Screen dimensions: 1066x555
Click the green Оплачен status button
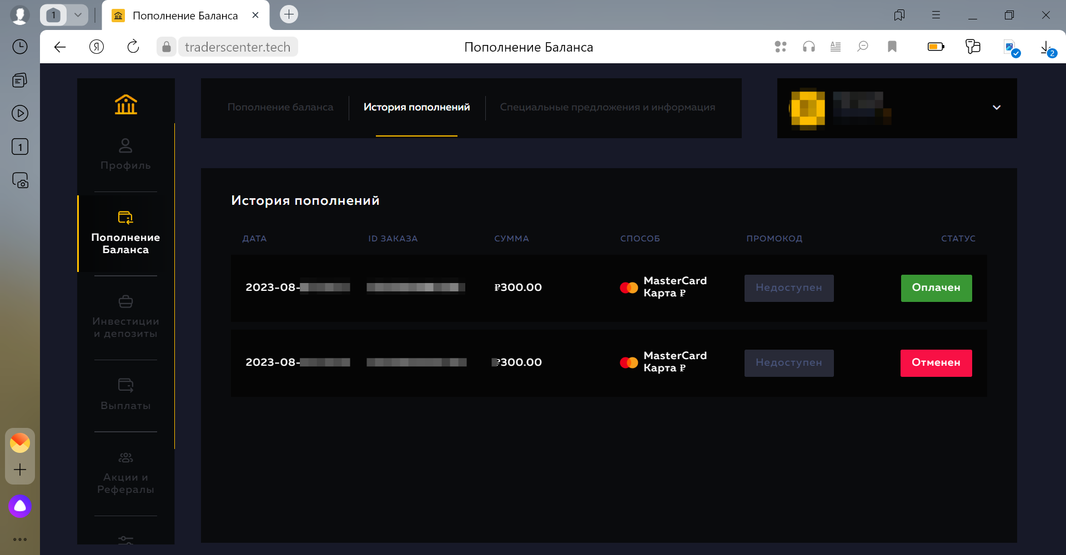tap(936, 287)
